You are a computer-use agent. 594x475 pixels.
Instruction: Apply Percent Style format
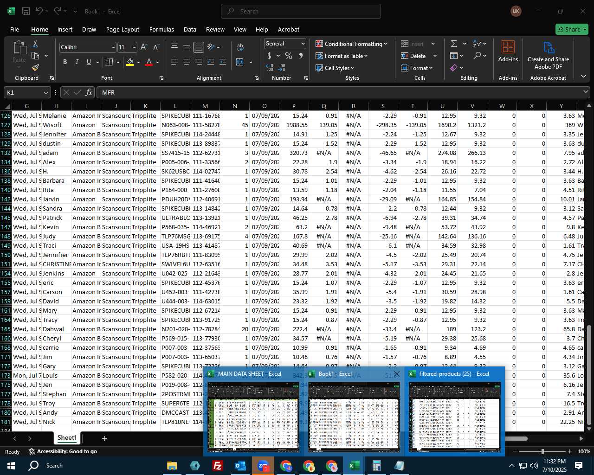[288, 56]
